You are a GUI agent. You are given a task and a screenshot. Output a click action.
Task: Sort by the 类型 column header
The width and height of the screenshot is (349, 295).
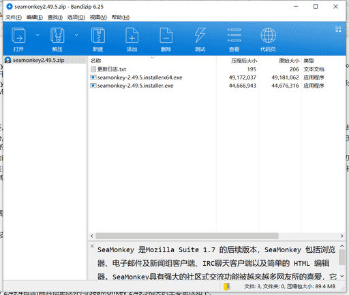[309, 60]
